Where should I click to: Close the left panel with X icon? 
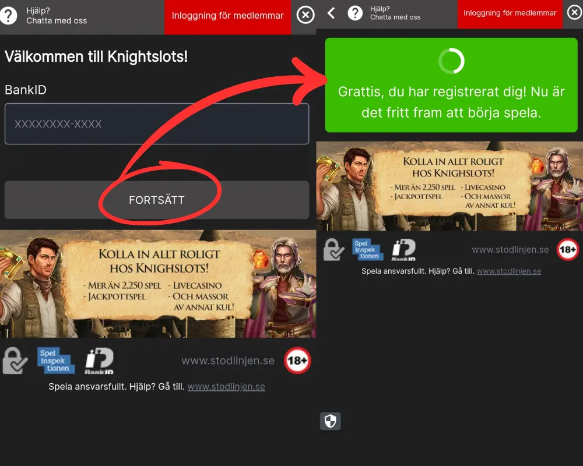[x=305, y=15]
